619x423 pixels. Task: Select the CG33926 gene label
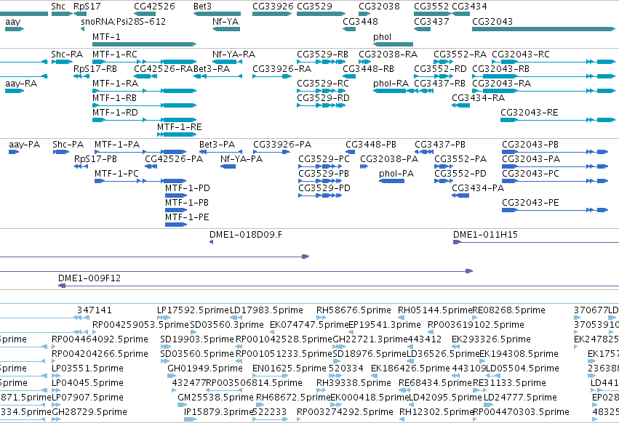pos(273,7)
